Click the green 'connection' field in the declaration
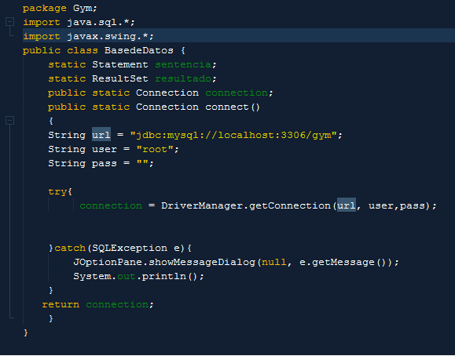This screenshot has width=455, height=356. pos(237,93)
